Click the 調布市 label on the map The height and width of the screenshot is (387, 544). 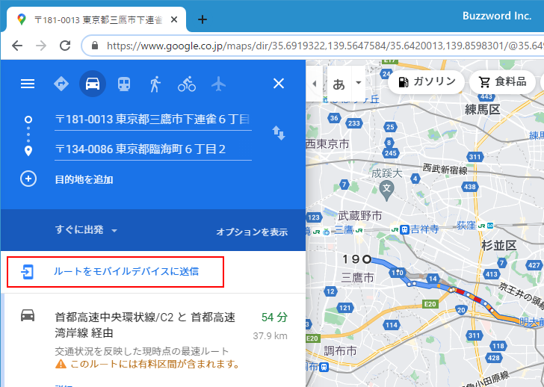(340, 351)
